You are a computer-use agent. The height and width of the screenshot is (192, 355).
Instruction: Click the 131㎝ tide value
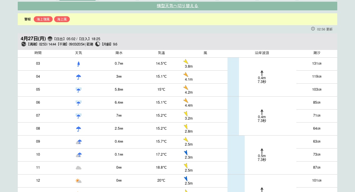317,64
